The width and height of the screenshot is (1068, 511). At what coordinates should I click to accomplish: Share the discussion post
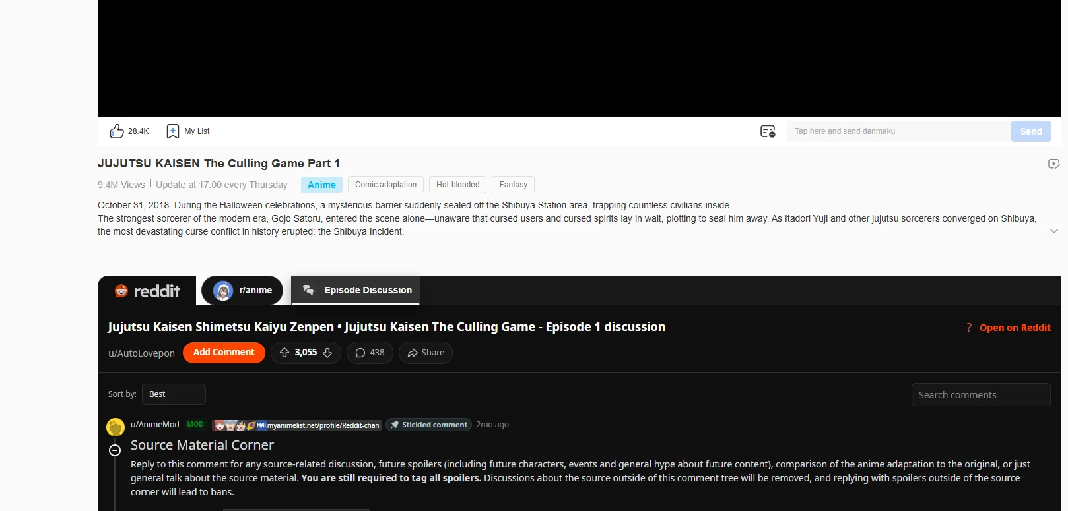tap(426, 353)
